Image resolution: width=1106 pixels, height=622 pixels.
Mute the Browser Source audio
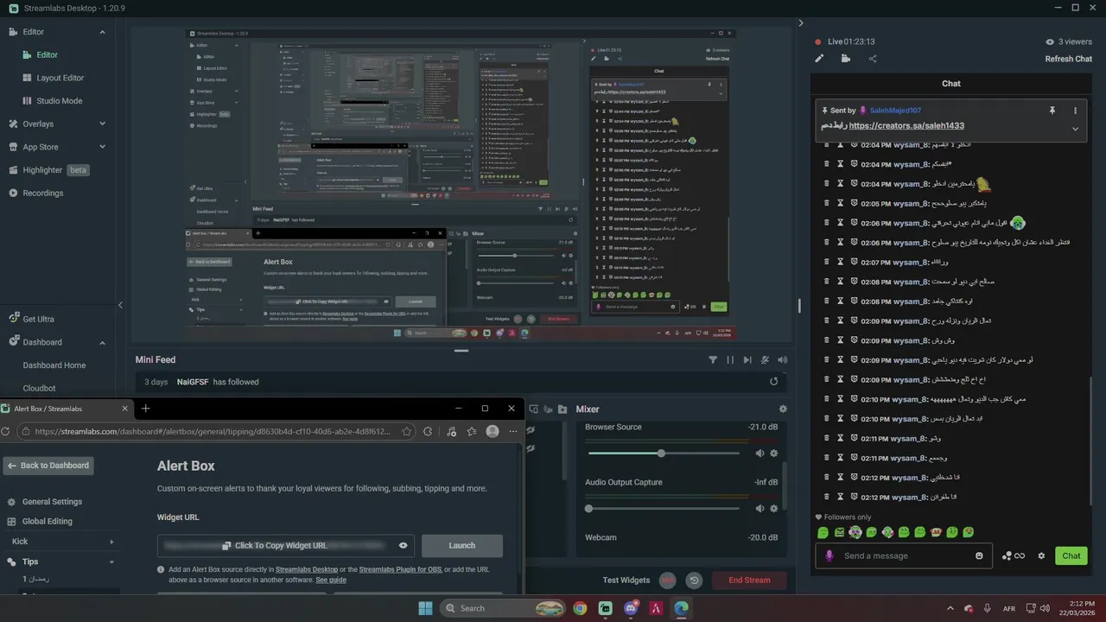760,454
